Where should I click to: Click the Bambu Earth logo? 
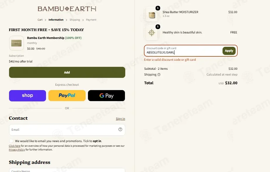(x=67, y=9)
